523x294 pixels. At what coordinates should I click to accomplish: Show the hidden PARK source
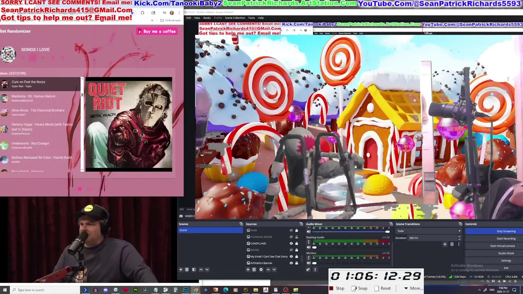click(291, 230)
